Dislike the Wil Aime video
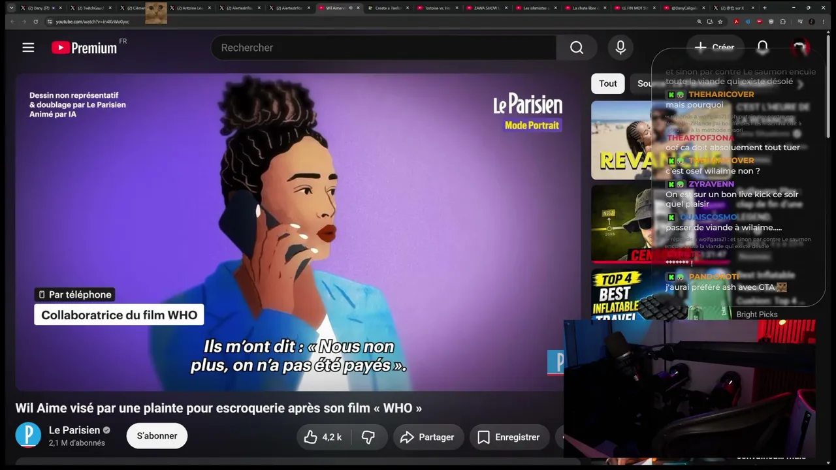The height and width of the screenshot is (470, 836). click(368, 437)
